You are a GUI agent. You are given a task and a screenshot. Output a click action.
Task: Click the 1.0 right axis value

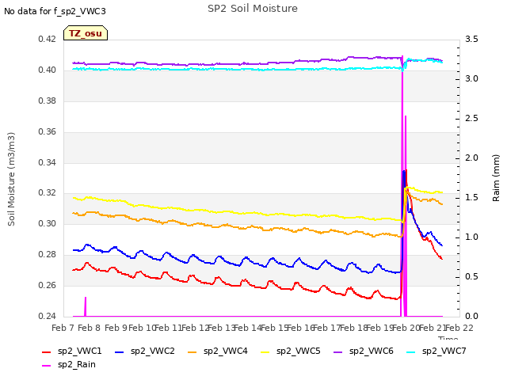[471, 237]
